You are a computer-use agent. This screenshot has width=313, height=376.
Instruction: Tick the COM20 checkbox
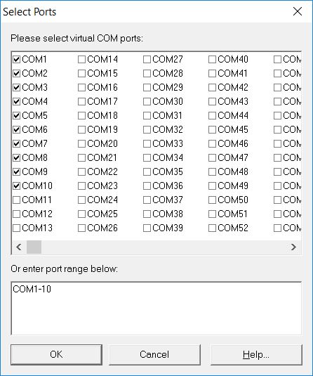81,143
